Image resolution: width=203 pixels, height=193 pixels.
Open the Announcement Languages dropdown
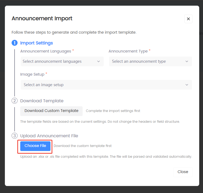coord(62,61)
